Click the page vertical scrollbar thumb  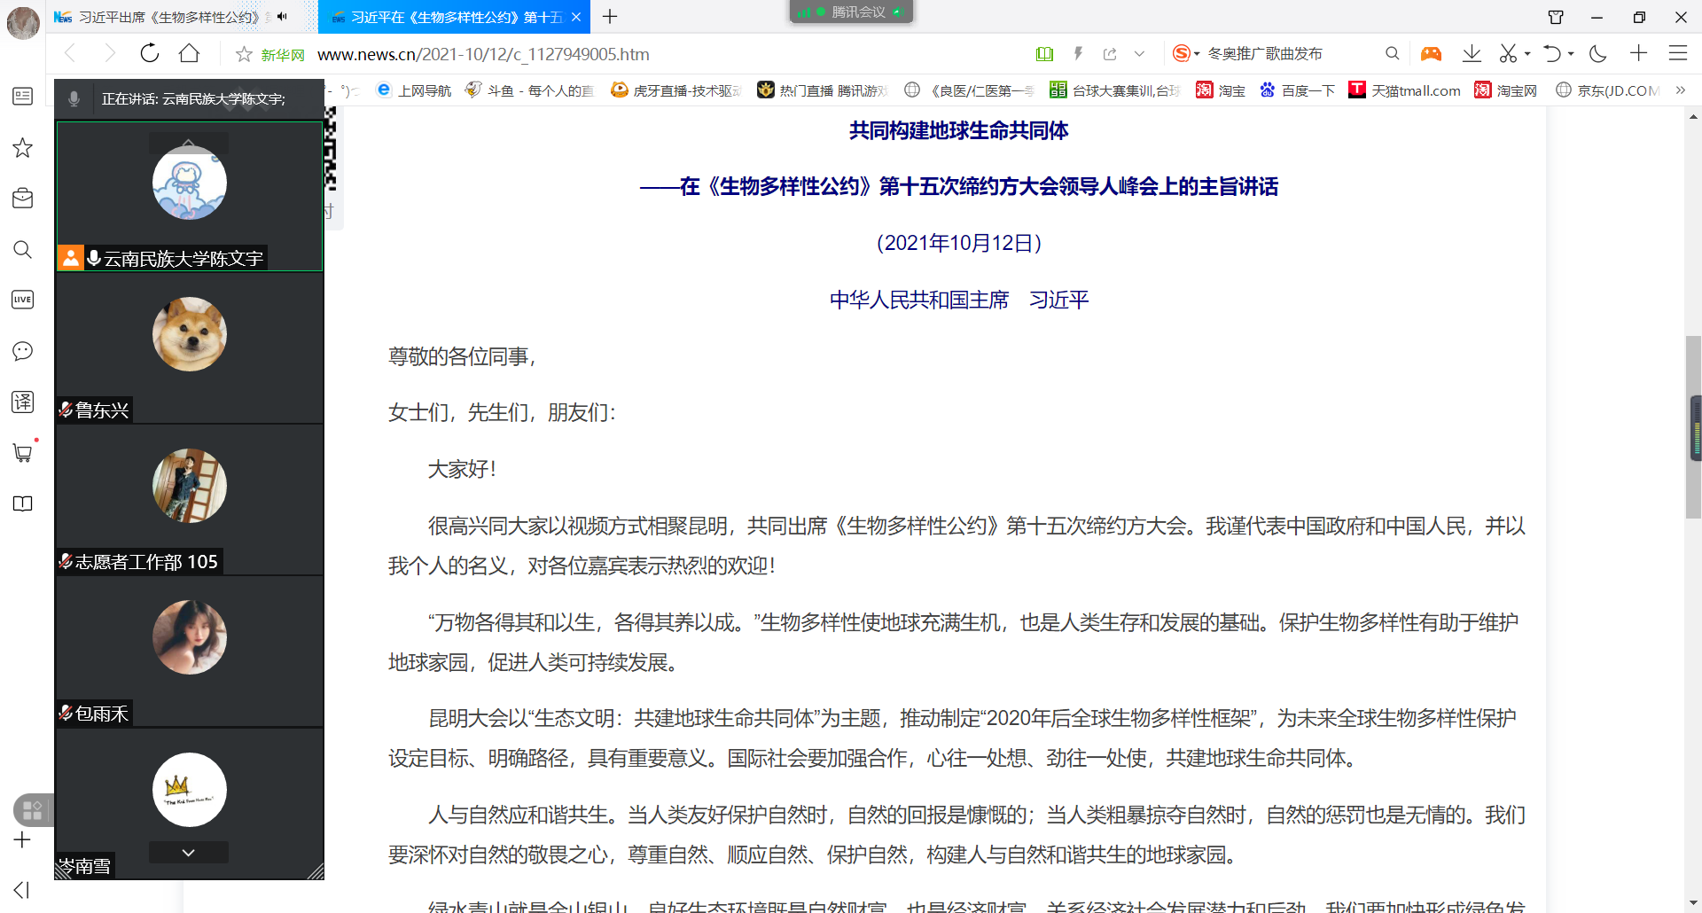tap(1693, 427)
